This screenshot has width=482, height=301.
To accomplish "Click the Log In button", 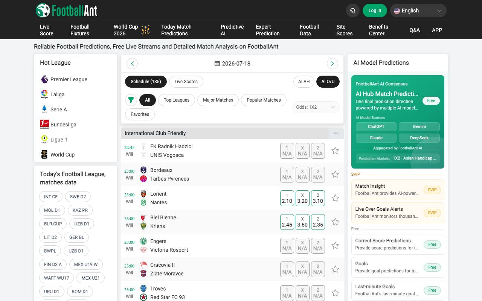I will click(375, 11).
